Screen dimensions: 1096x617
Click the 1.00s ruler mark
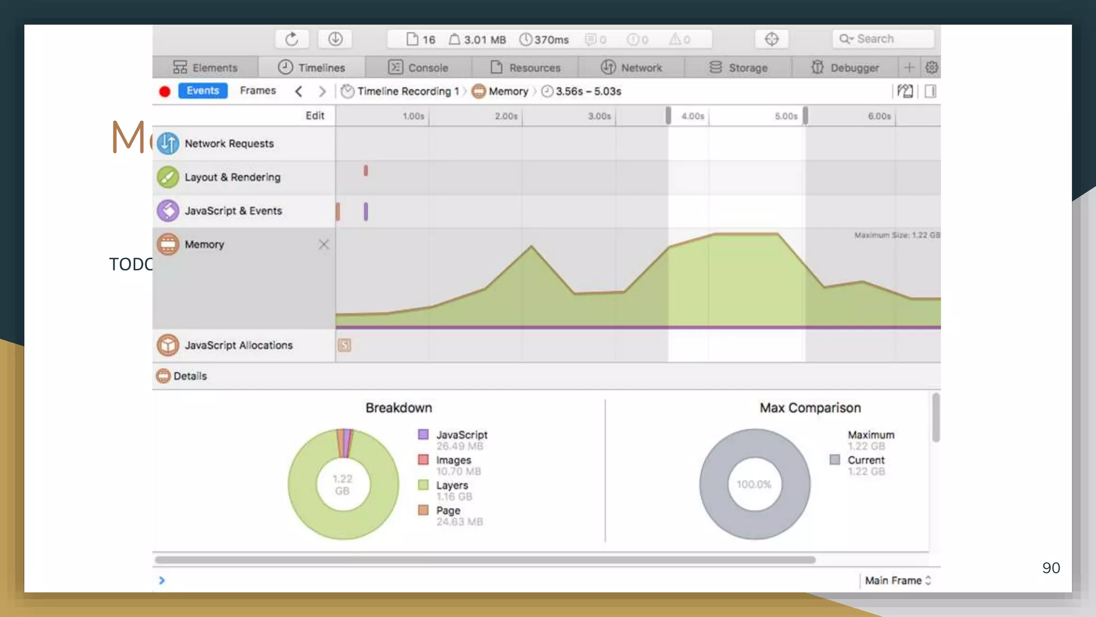[413, 116]
